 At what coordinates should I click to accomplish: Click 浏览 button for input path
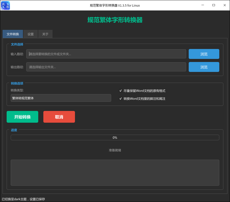pyautogui.click(x=204, y=54)
